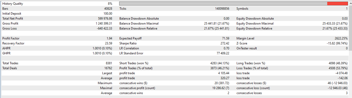Viewport: 352px width, 98px height.
Task: Select Profit Trades value 3873 (46.21%)
Action: coord(220,68)
